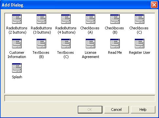This screenshot has width=159, height=118.
Task: Click the "Register User" label text
Action: pos(140,53)
